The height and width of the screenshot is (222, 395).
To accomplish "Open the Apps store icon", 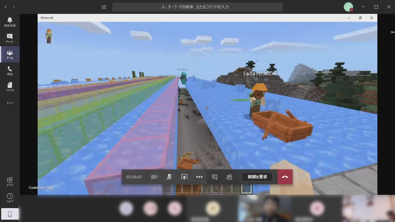I will tap(10, 181).
